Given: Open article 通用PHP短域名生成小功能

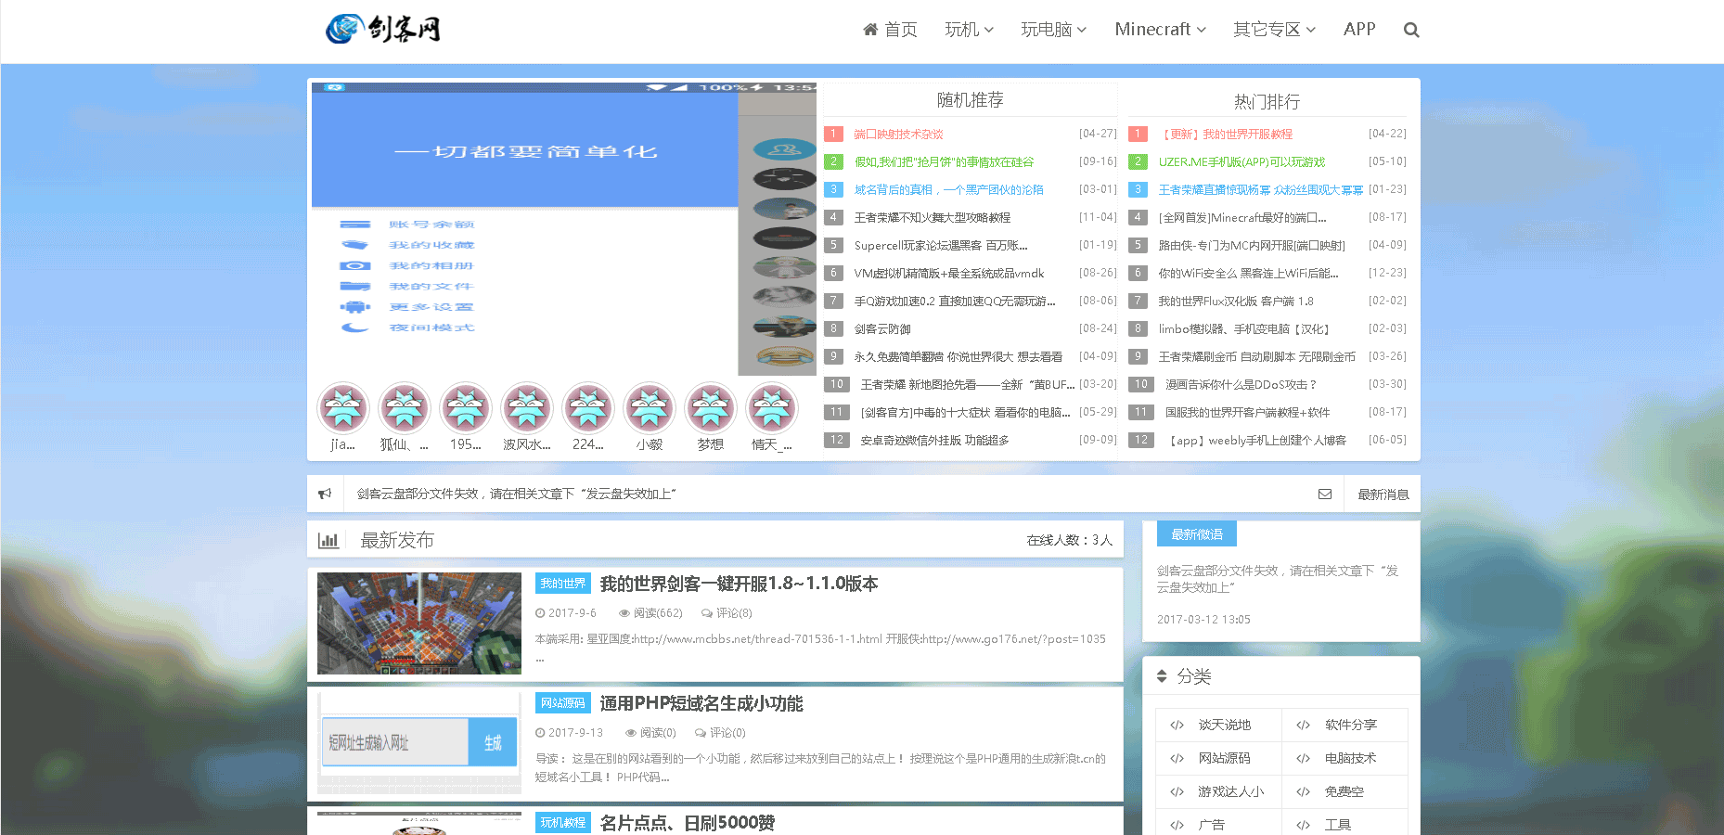Looking at the screenshot, I should click(x=701, y=703).
